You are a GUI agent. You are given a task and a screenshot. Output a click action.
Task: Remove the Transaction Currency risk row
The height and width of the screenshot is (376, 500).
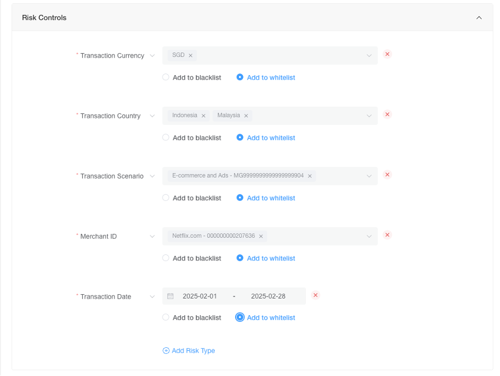click(387, 54)
